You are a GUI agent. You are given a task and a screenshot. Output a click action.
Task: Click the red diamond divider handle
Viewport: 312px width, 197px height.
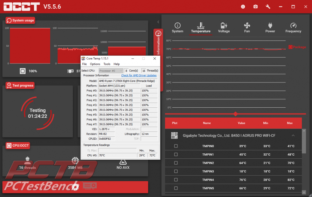coord(236,114)
